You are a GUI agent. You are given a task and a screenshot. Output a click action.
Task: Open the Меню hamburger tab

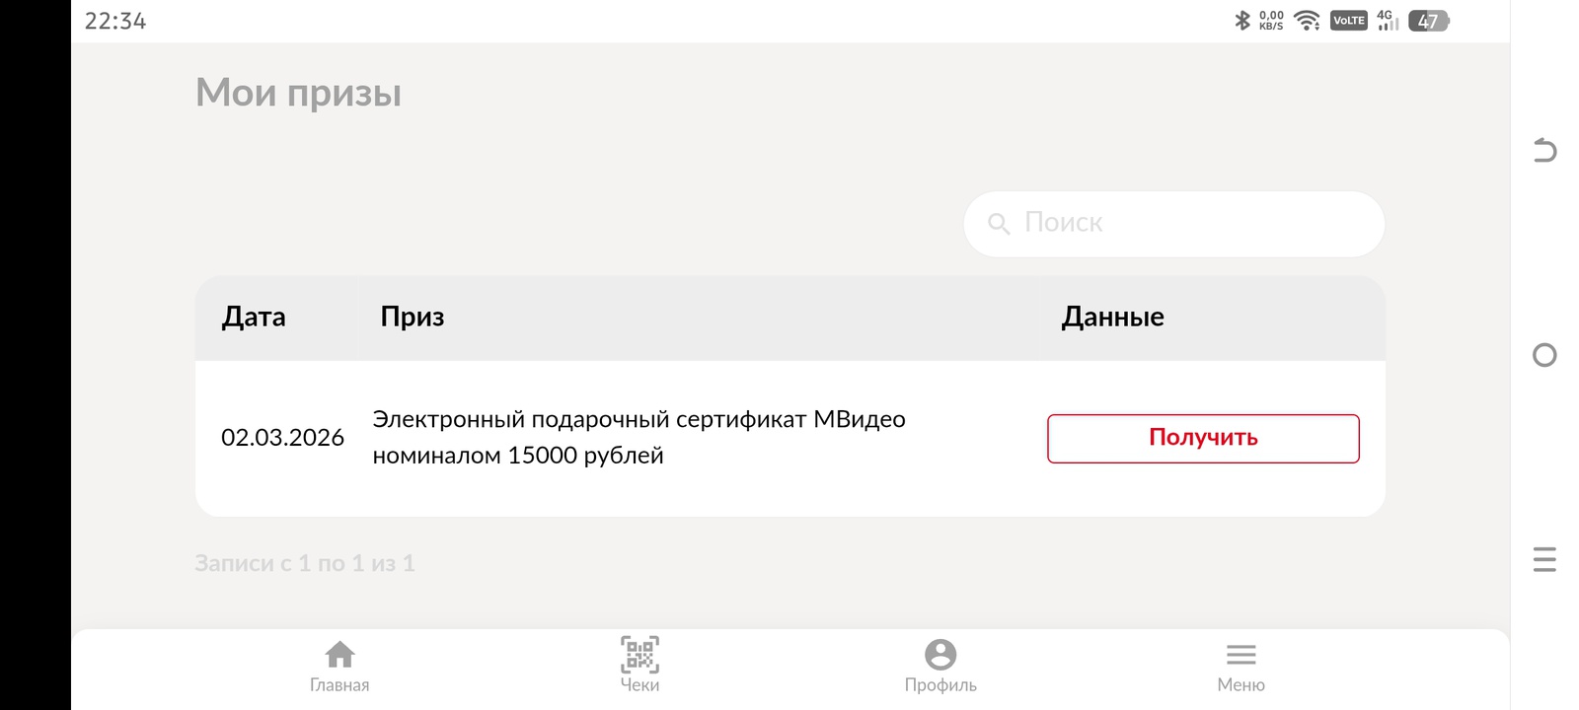tap(1241, 667)
